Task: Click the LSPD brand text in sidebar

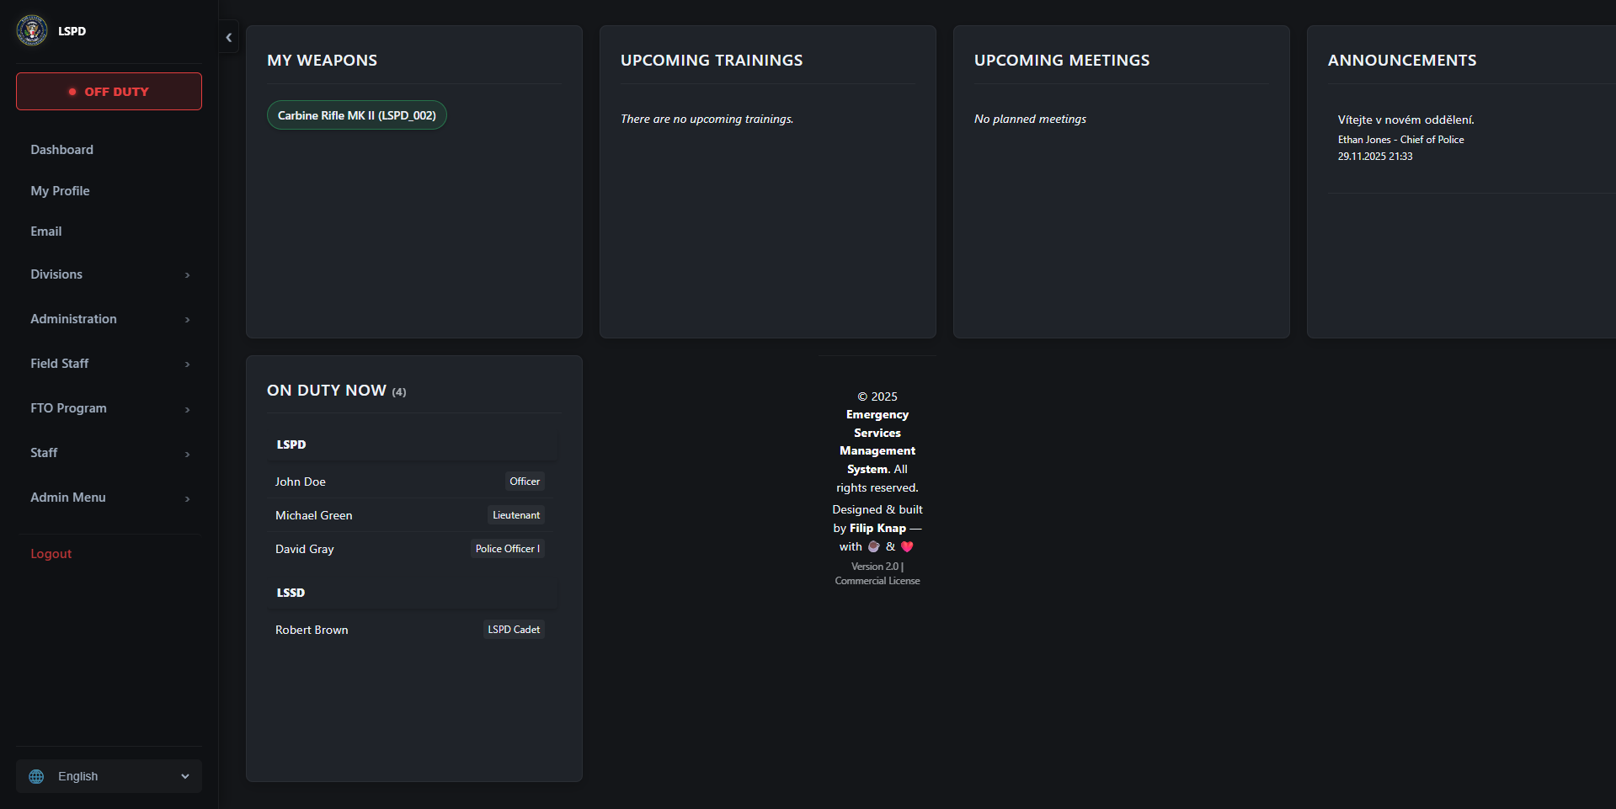Action: [x=72, y=31]
